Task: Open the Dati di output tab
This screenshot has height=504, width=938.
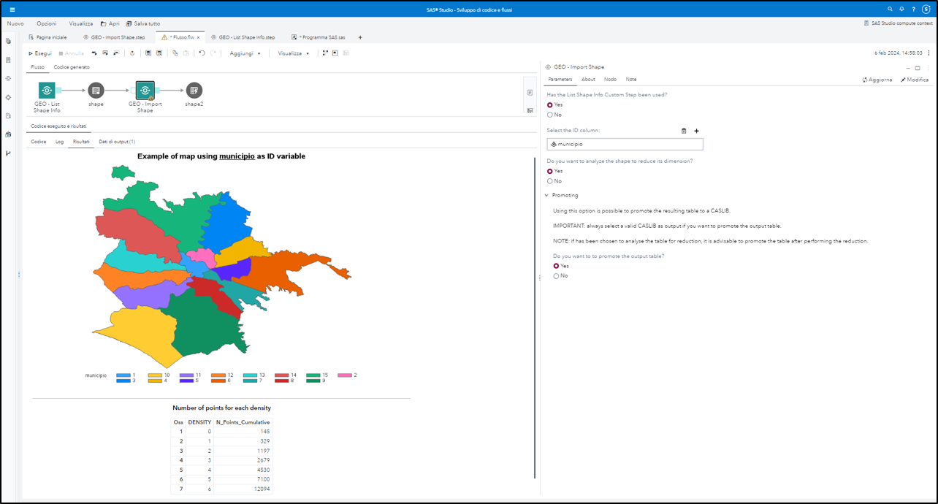Action: (x=117, y=142)
